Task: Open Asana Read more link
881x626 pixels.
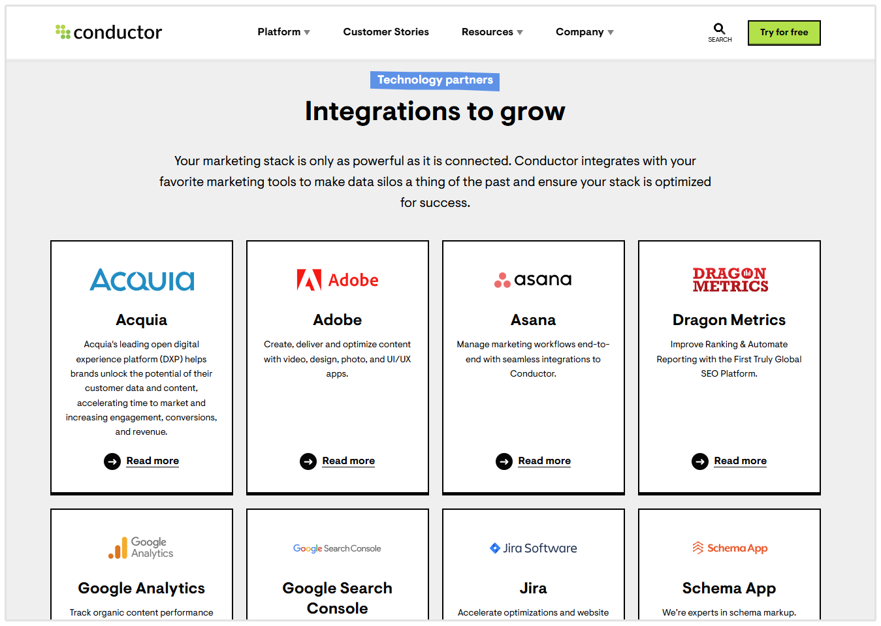Action: click(544, 461)
